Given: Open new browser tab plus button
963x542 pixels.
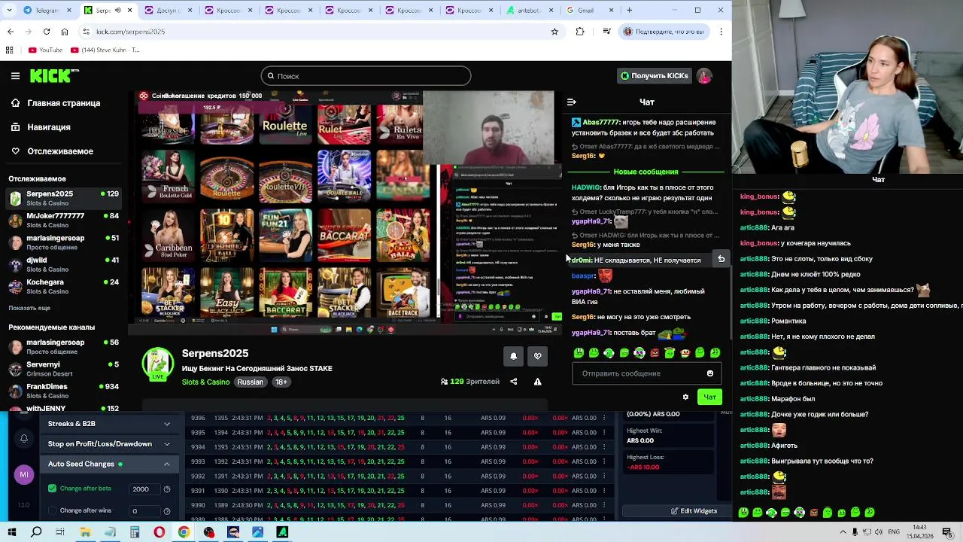Looking at the screenshot, I should tap(629, 11).
